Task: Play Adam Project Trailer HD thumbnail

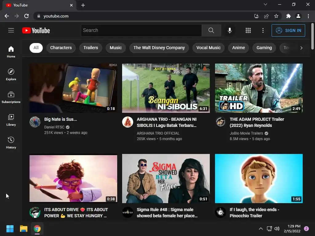Action: tap(259, 88)
